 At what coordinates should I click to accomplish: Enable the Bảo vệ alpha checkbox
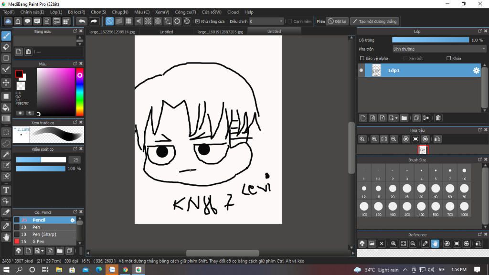click(x=362, y=58)
